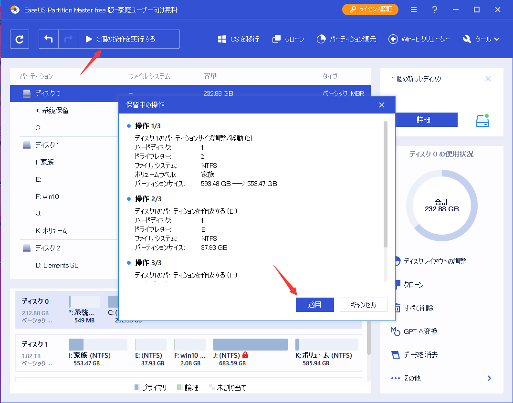This screenshot has height=403, width=513.
Task: Dismiss the new disk notification
Action: 488,79
